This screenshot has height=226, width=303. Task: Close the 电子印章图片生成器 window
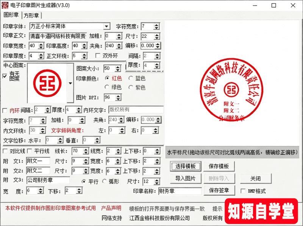(293, 5)
